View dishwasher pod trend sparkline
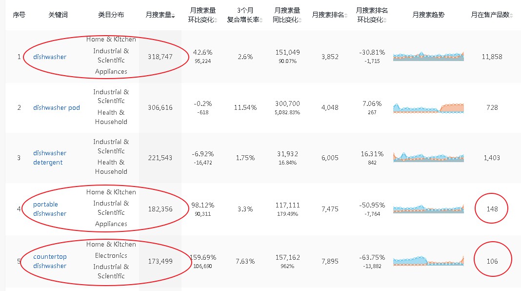 [x=428, y=108]
